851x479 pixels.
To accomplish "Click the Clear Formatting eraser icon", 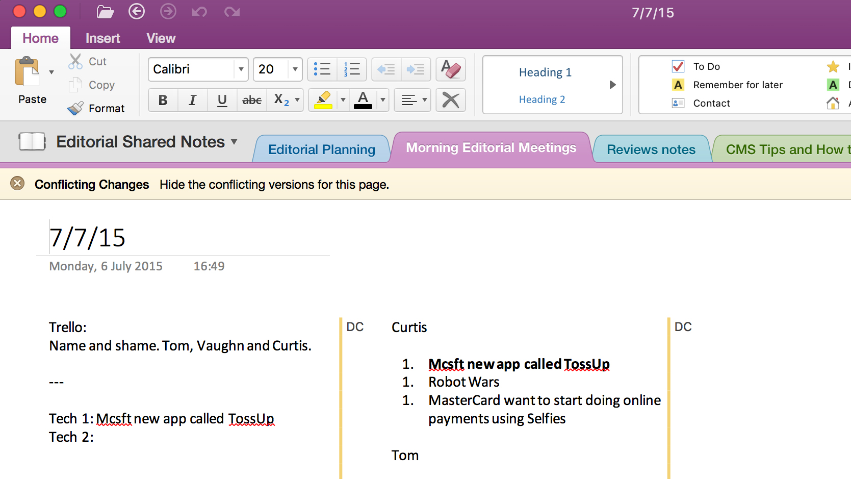I will pos(450,69).
